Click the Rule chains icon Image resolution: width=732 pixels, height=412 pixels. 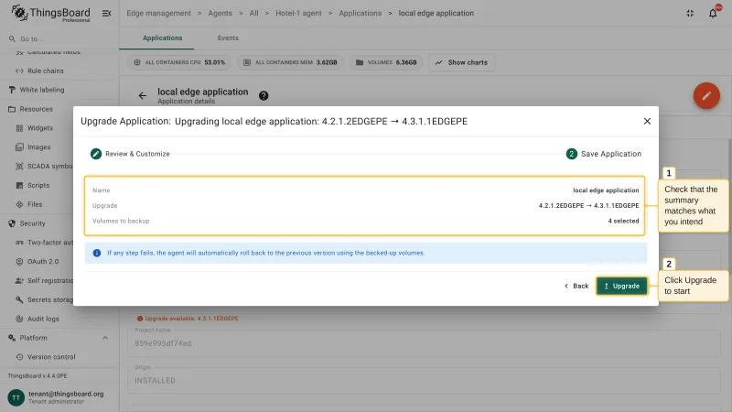[x=19, y=71]
